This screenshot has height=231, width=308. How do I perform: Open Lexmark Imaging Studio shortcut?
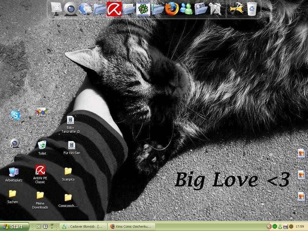pos(41,113)
